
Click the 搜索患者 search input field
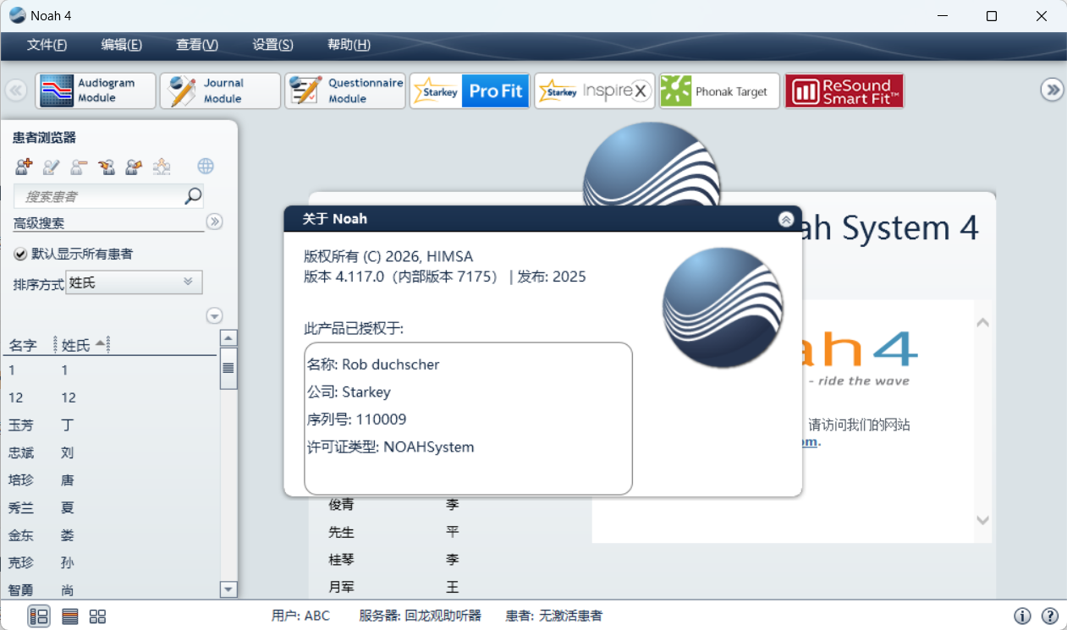click(x=100, y=196)
